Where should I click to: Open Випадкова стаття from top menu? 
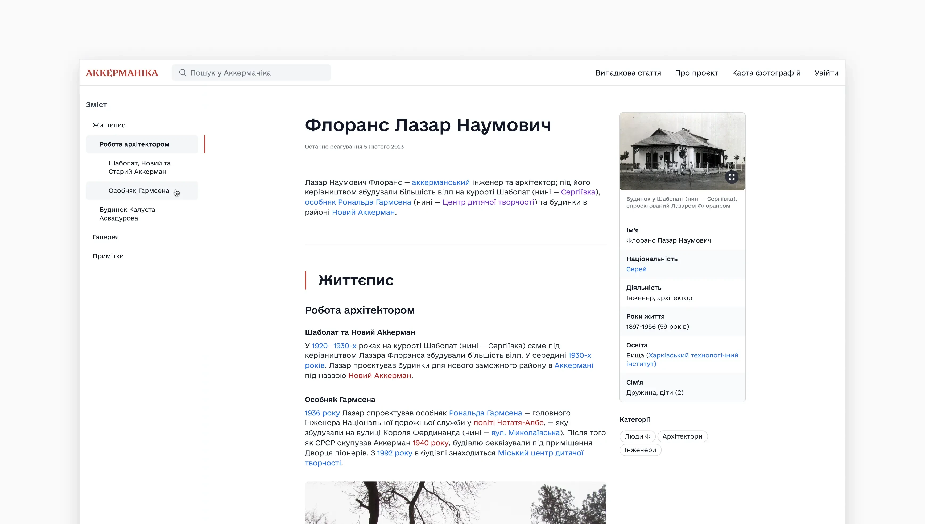[628, 73]
